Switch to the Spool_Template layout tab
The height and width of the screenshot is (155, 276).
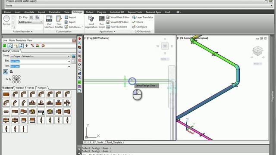click(x=114, y=142)
